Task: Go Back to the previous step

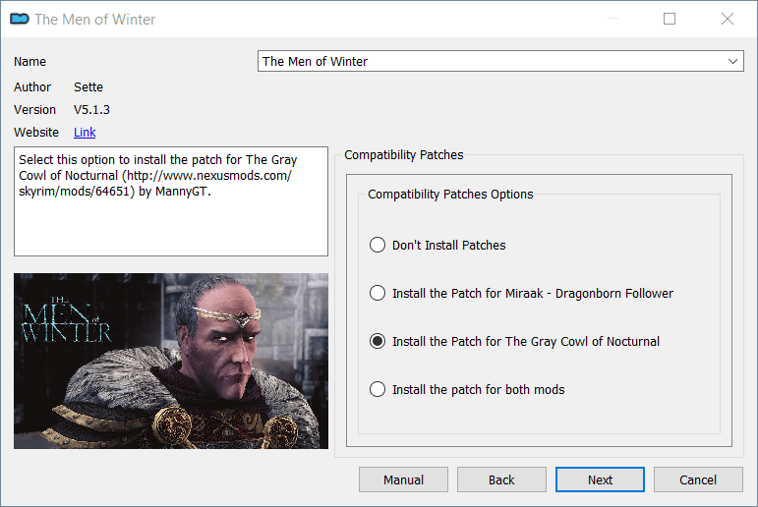Action: click(501, 479)
